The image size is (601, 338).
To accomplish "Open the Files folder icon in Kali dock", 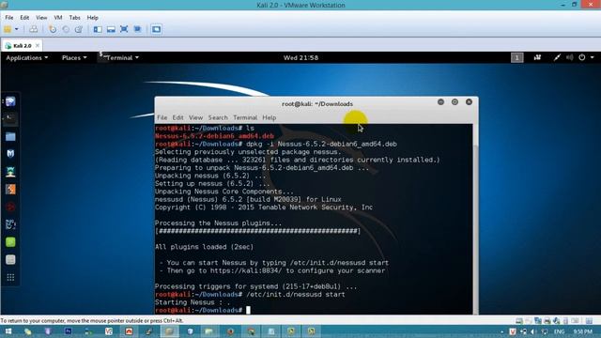I will pos(10,136).
